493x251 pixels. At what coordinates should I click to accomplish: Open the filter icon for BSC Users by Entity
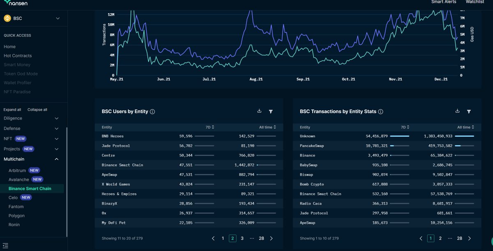coord(271,111)
